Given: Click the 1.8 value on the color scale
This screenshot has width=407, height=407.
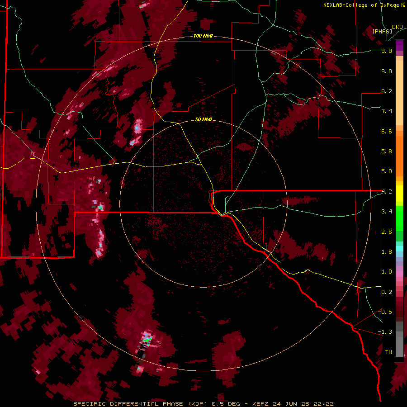Looking at the screenshot, I should (387, 252).
